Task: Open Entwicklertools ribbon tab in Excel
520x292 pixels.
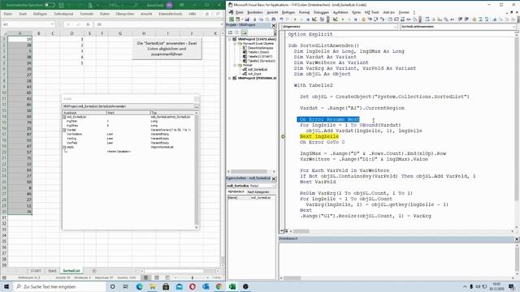Action: pos(171,14)
